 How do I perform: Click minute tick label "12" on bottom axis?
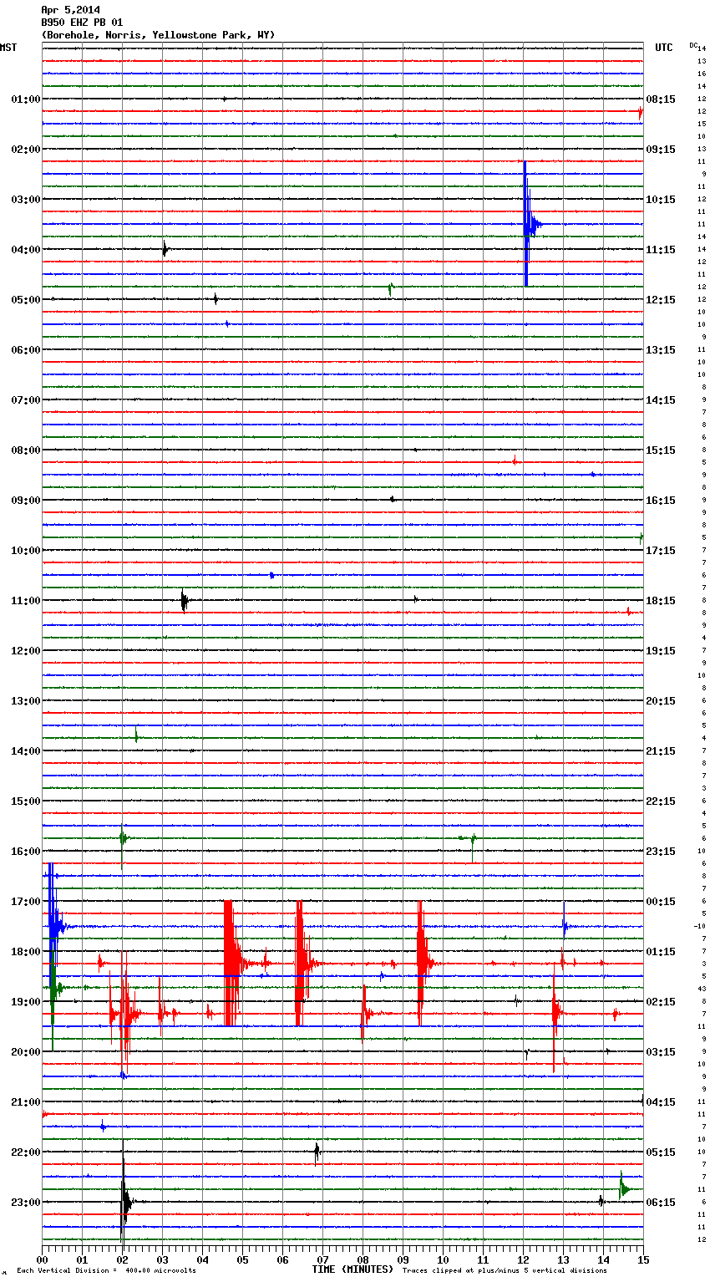point(523,1259)
